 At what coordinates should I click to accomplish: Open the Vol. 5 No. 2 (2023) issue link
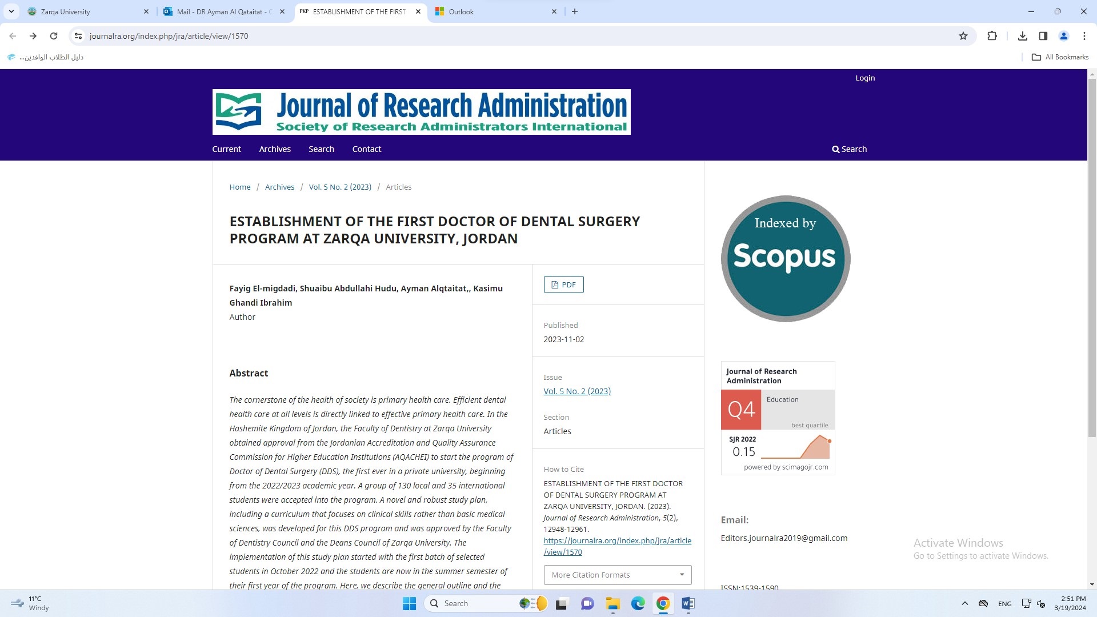[577, 391]
